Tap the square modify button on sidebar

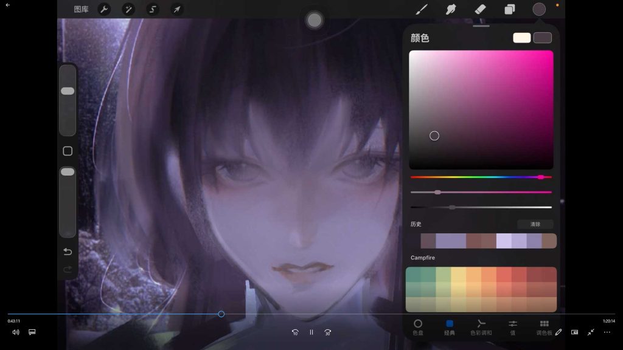[x=68, y=151]
